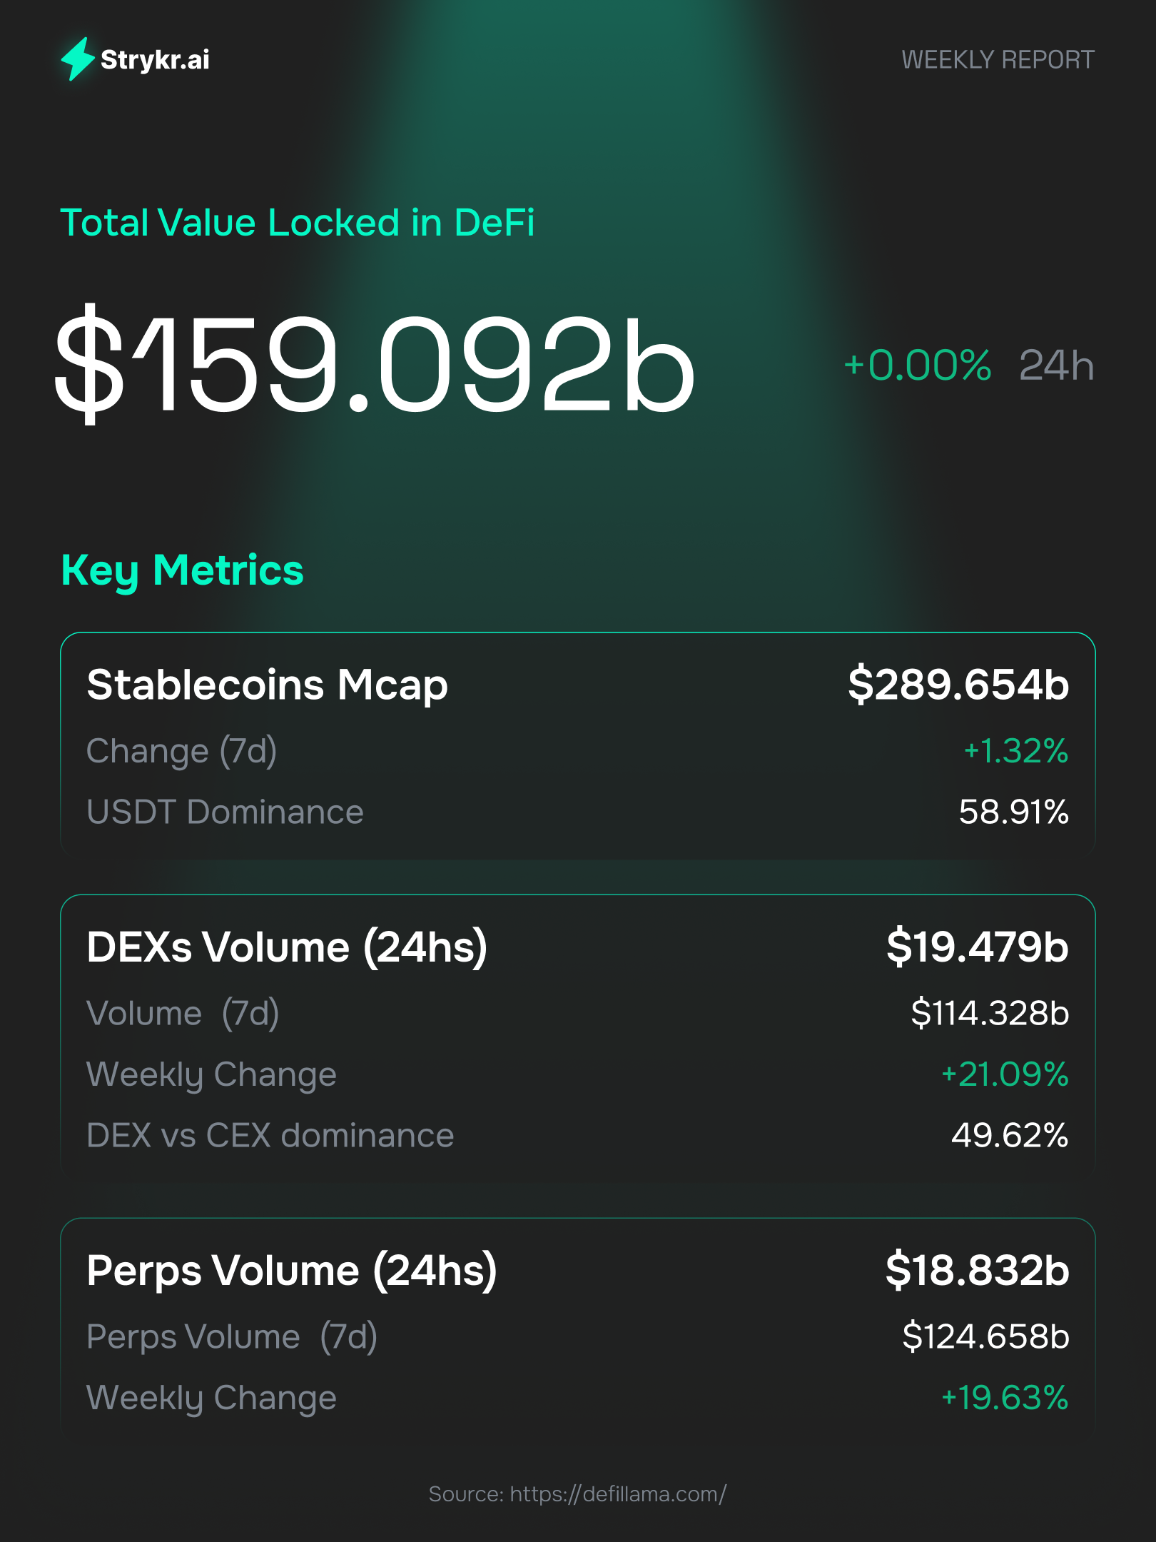Screen dimensions: 1156x1542
Task: Open the Perps Volume (24hs) card title
Action: coord(291,1271)
